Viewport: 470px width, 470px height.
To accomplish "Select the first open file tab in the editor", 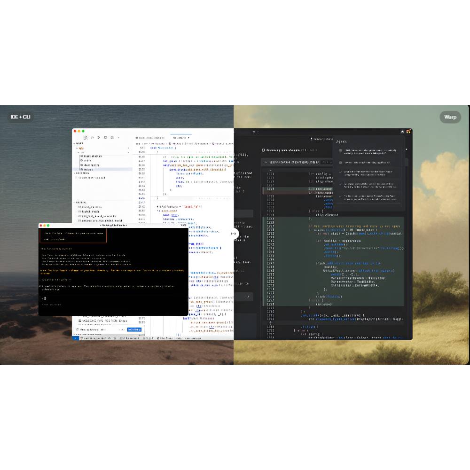I will 150,137.
